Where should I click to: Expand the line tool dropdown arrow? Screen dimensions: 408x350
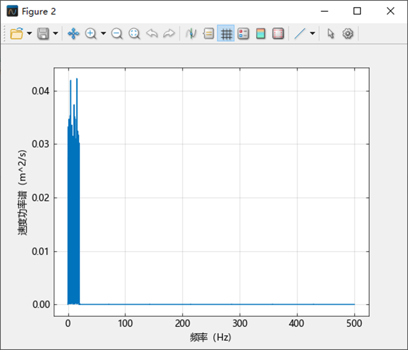coord(313,33)
